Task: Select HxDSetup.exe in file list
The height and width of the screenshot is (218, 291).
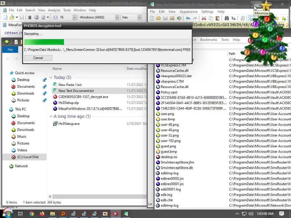Action: pos(69,124)
